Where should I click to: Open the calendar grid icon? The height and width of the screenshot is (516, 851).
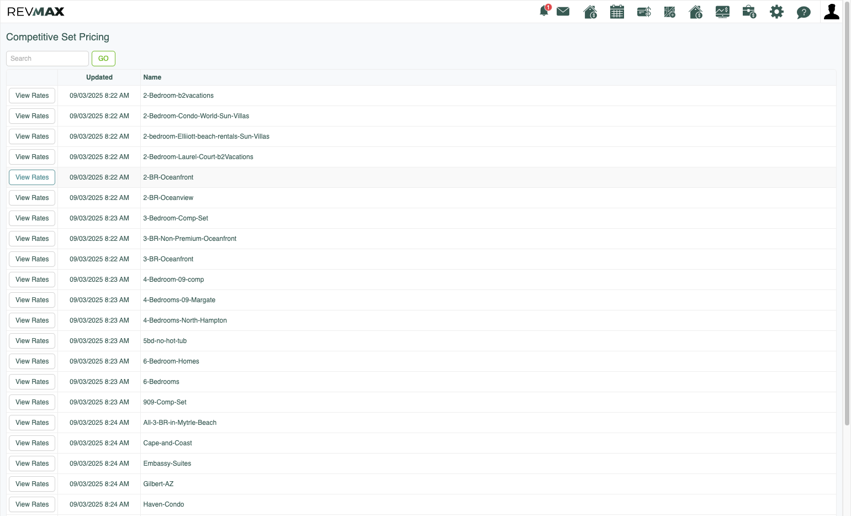coord(617,12)
